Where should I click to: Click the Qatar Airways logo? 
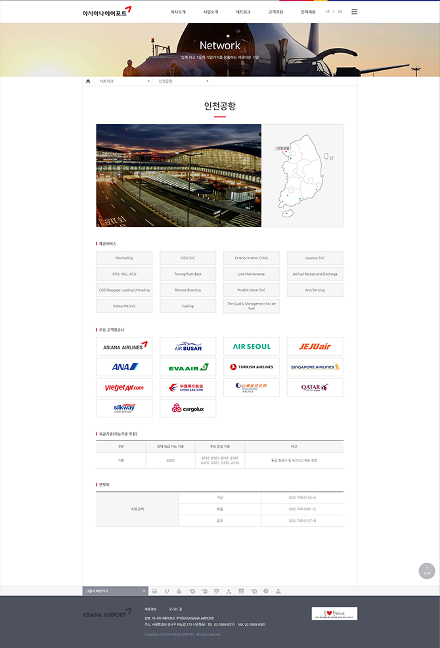[315, 387]
